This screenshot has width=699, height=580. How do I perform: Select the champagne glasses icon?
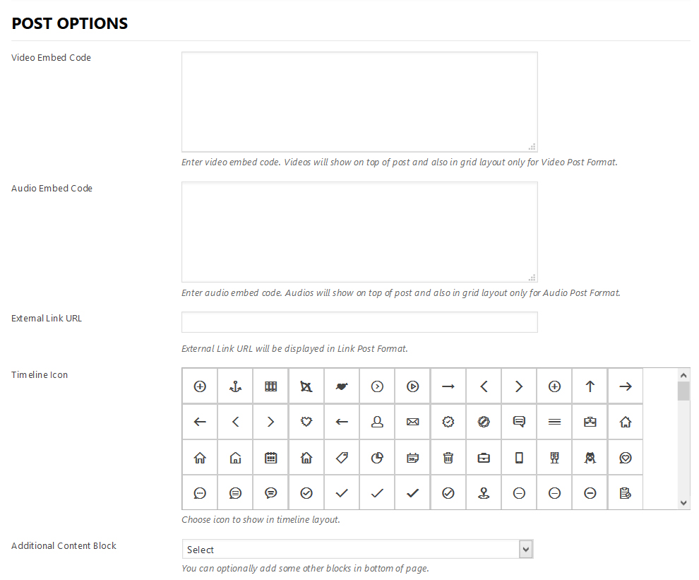554,458
